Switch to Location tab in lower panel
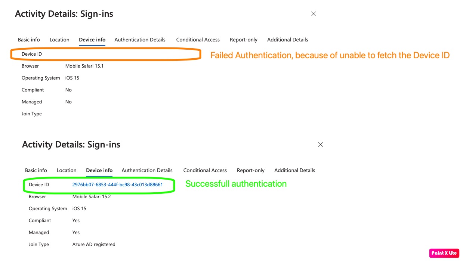Screen dimensions: 463x261 tap(67, 170)
